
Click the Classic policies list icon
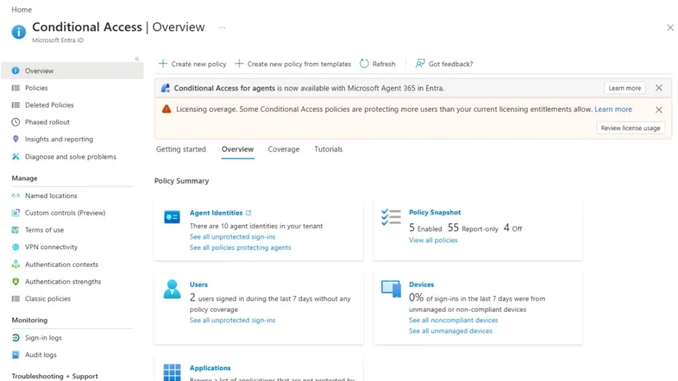16,298
